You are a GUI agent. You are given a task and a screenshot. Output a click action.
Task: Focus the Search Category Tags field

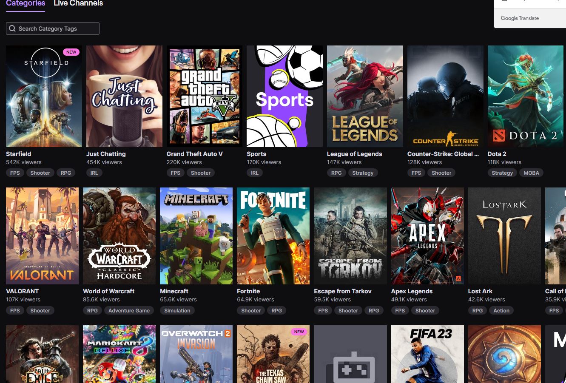(53, 28)
